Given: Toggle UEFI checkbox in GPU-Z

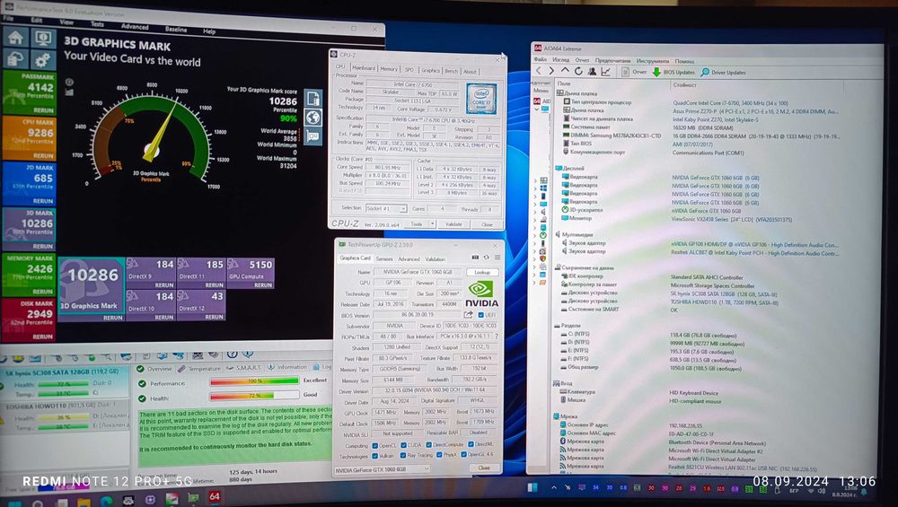Looking at the screenshot, I should pyautogui.click(x=480, y=315).
